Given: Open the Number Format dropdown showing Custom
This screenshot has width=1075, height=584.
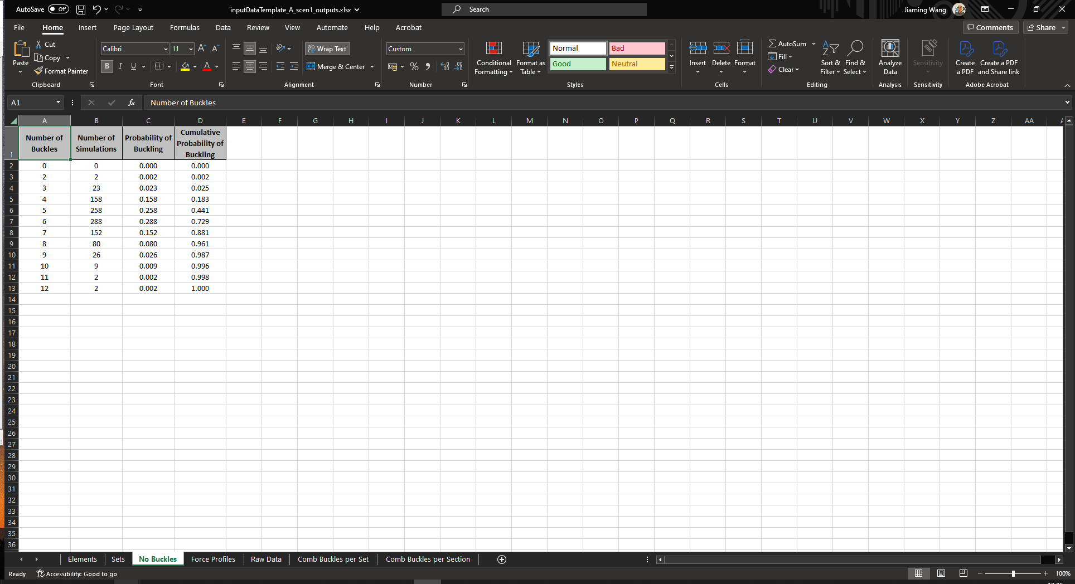Looking at the screenshot, I should 424,48.
